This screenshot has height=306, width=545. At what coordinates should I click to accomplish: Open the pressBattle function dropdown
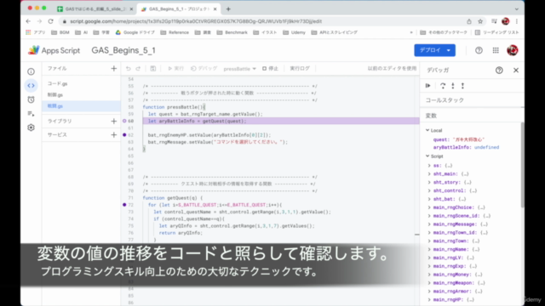pos(240,69)
